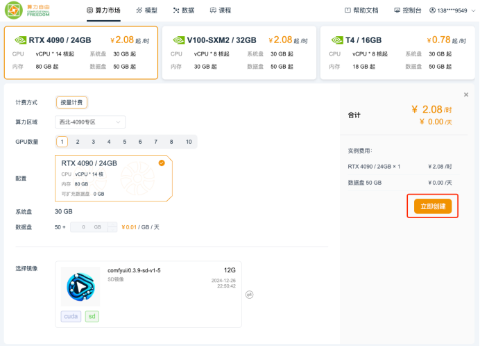Click the comfyui/0.3.9-sd-v1-5 image name
Screen dimensions: 480x346
tap(134, 270)
